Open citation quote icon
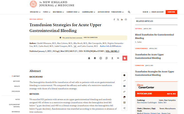Image resolution: width=184 pixels, height=114 pixels. 118,58
